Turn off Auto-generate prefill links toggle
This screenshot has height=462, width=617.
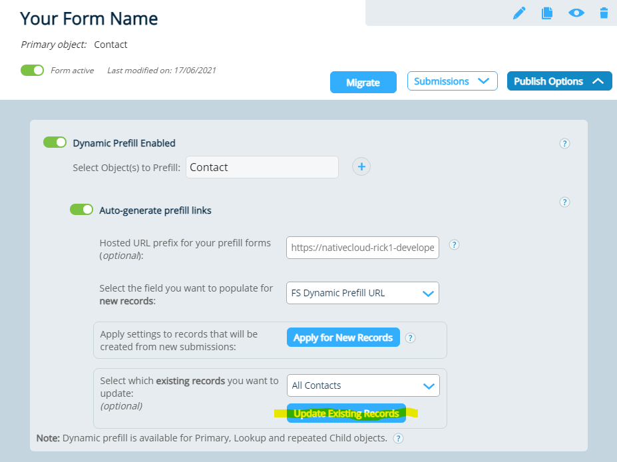point(82,210)
